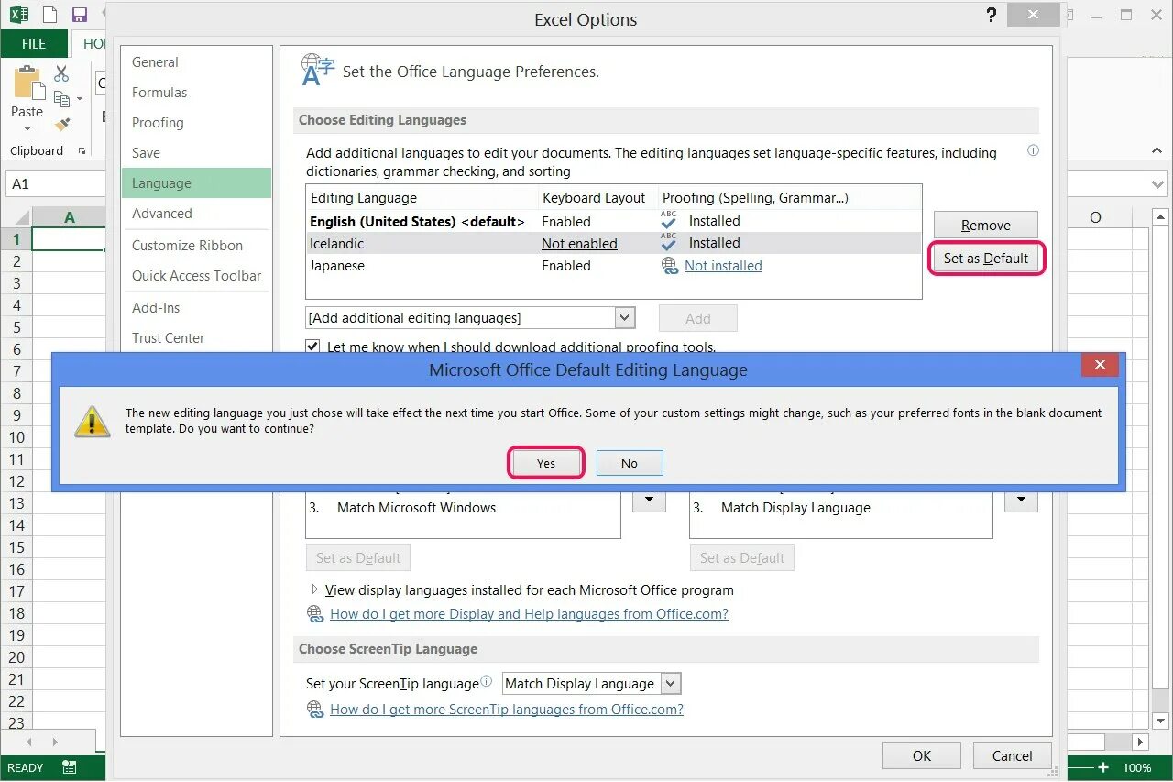Click the zoom in plus icon in status bar
The height and width of the screenshot is (782, 1173).
1103,767
